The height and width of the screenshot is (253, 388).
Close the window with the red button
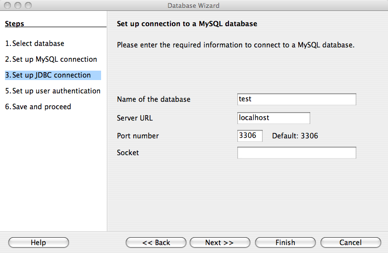(x=6, y=6)
